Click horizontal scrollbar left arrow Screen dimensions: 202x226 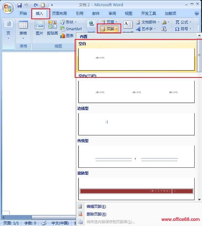[3, 217]
